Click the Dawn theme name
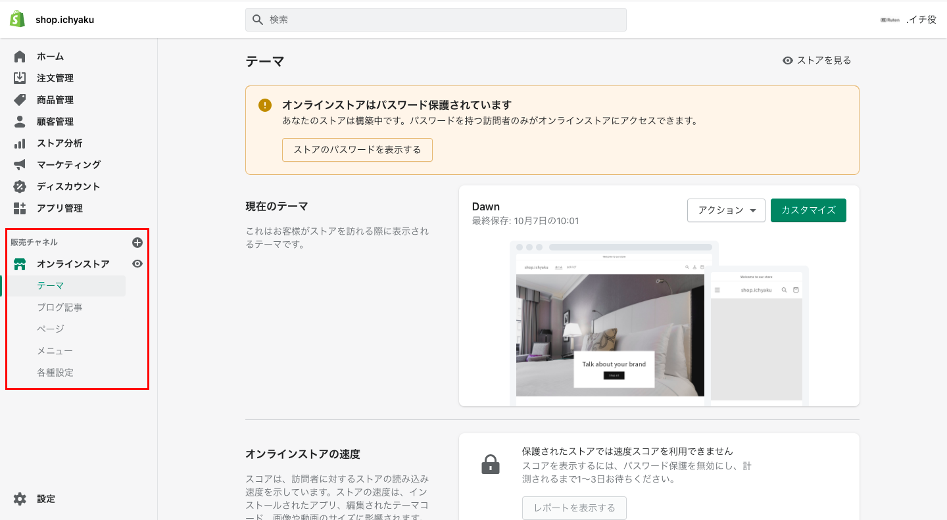 [486, 206]
